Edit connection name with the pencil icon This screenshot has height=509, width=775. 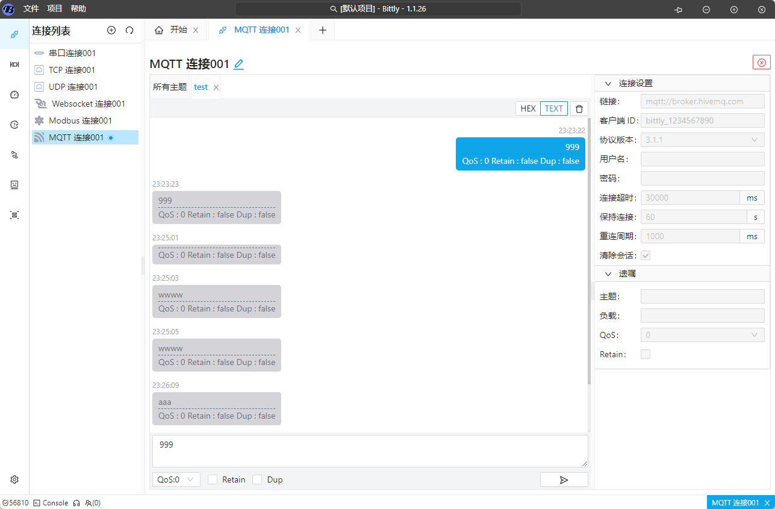coord(238,64)
